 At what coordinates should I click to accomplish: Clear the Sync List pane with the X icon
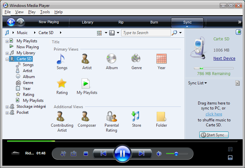pyautogui.click(x=237, y=83)
